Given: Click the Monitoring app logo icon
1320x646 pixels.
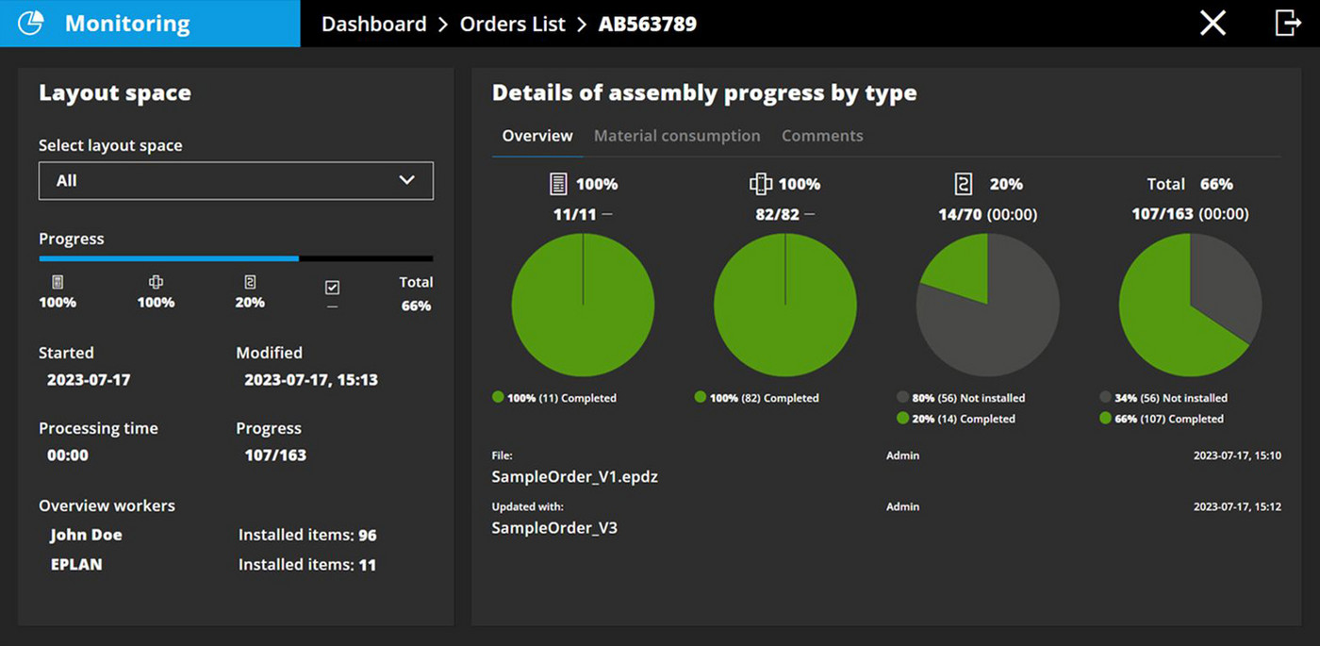Looking at the screenshot, I should coord(29,22).
